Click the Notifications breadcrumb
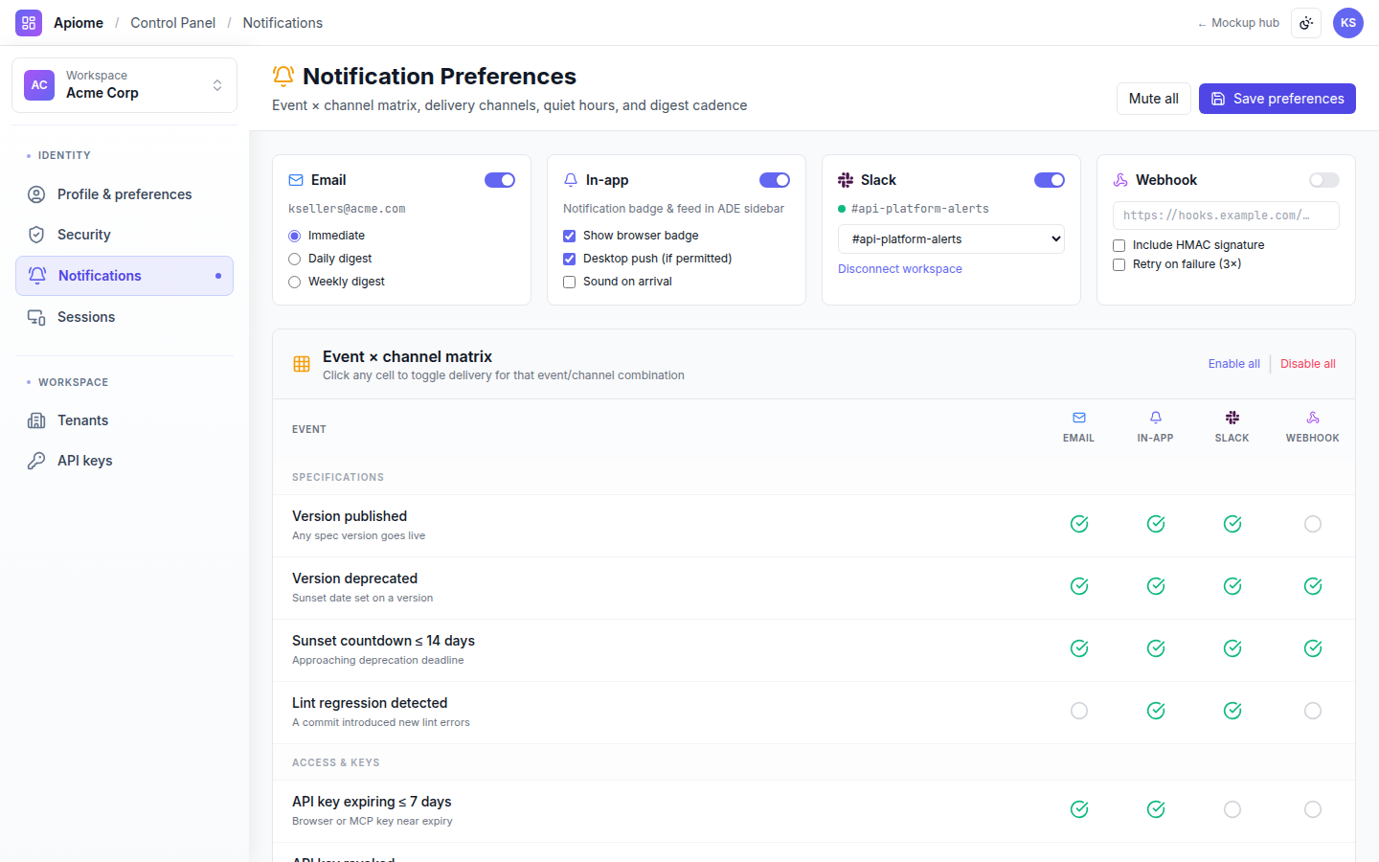The height and width of the screenshot is (862, 1379). coord(283,23)
